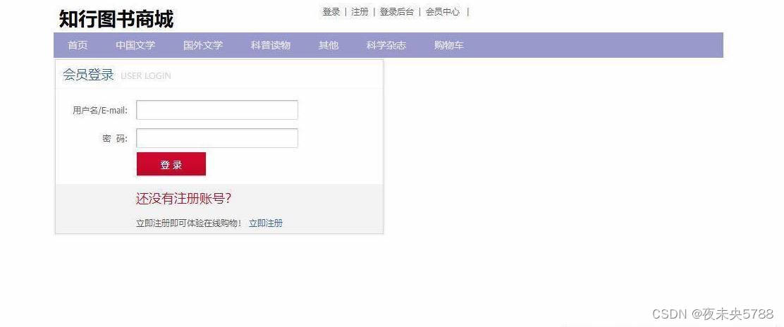Open the 其他 category

tap(329, 46)
